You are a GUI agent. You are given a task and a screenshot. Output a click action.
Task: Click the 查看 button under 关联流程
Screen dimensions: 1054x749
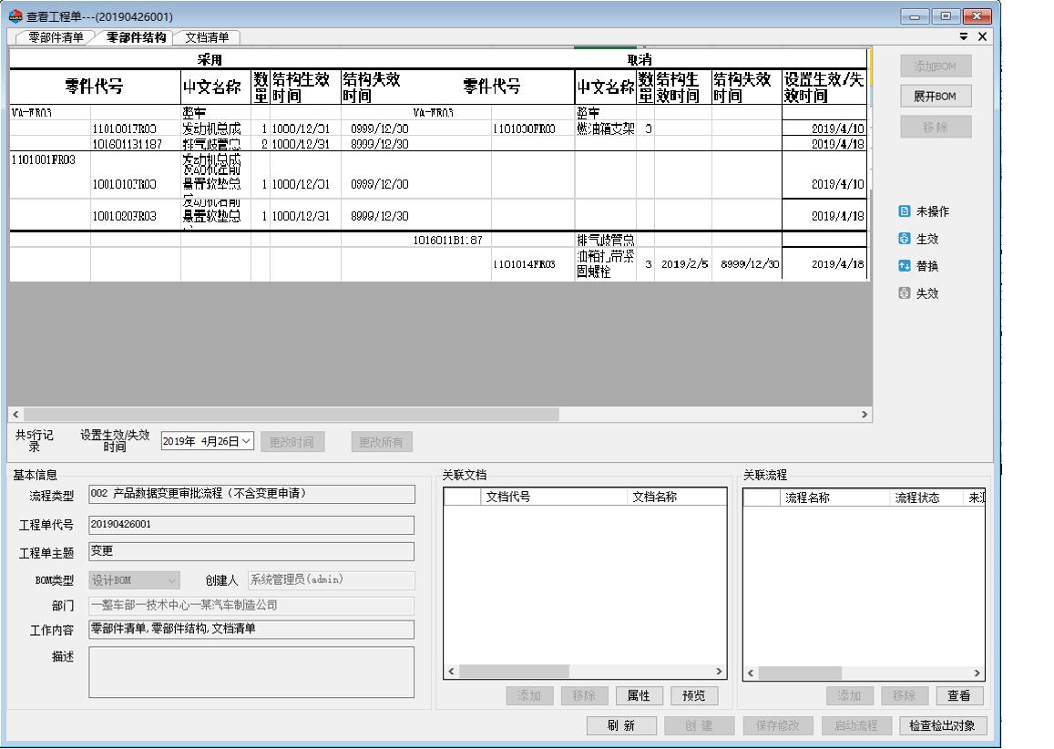coord(958,696)
